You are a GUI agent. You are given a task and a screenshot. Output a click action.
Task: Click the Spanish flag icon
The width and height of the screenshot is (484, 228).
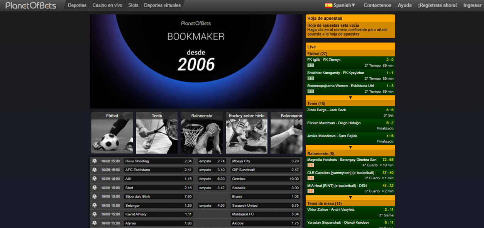(329, 5)
